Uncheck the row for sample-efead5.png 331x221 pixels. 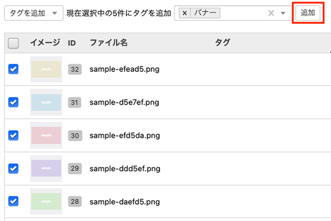click(x=13, y=69)
